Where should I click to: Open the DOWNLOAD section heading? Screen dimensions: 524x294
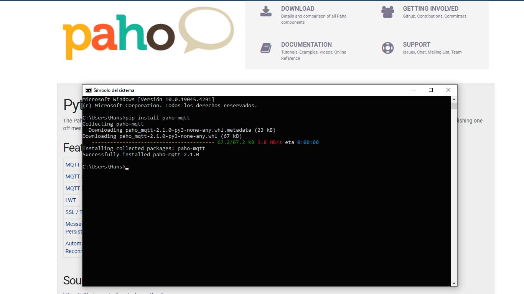point(298,8)
